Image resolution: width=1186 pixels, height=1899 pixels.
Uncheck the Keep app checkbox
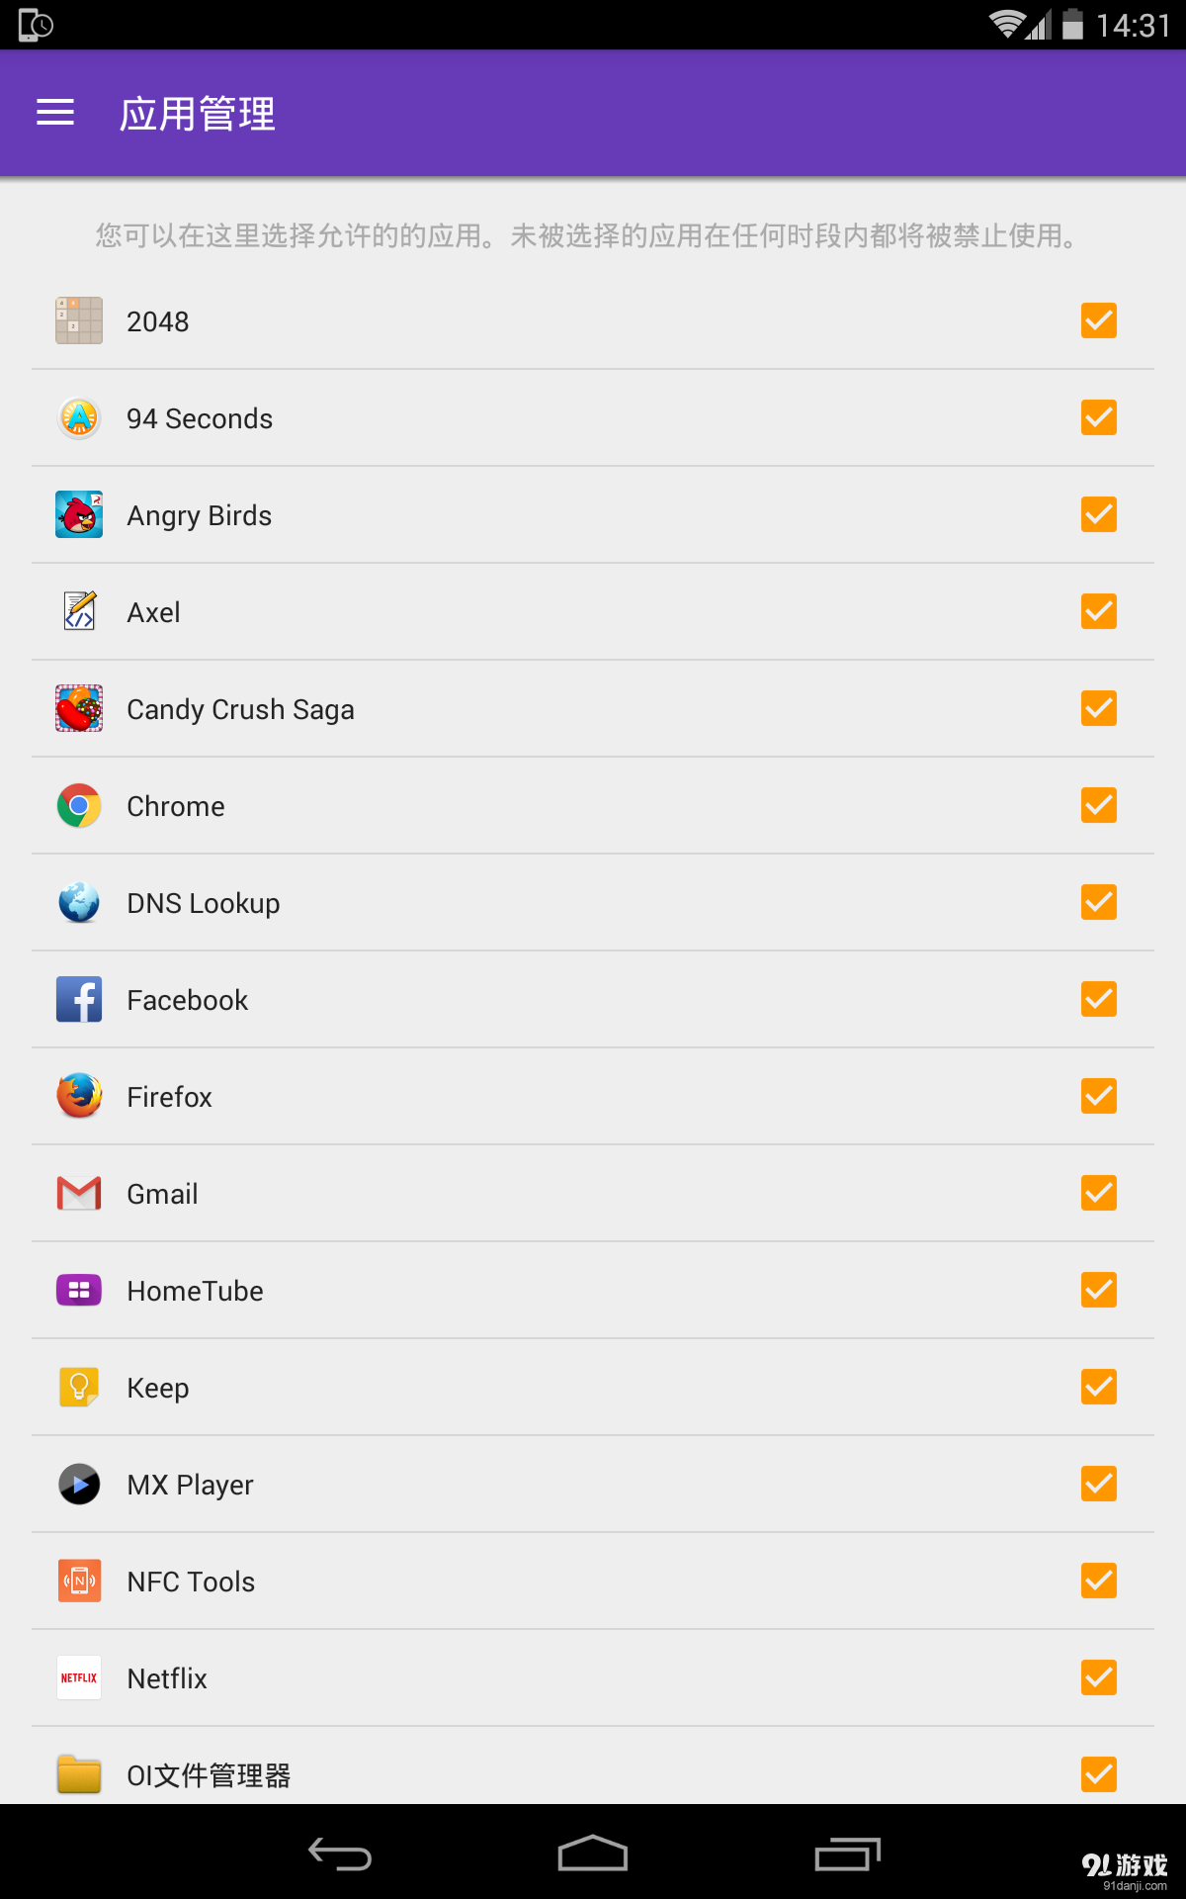tap(1098, 1387)
